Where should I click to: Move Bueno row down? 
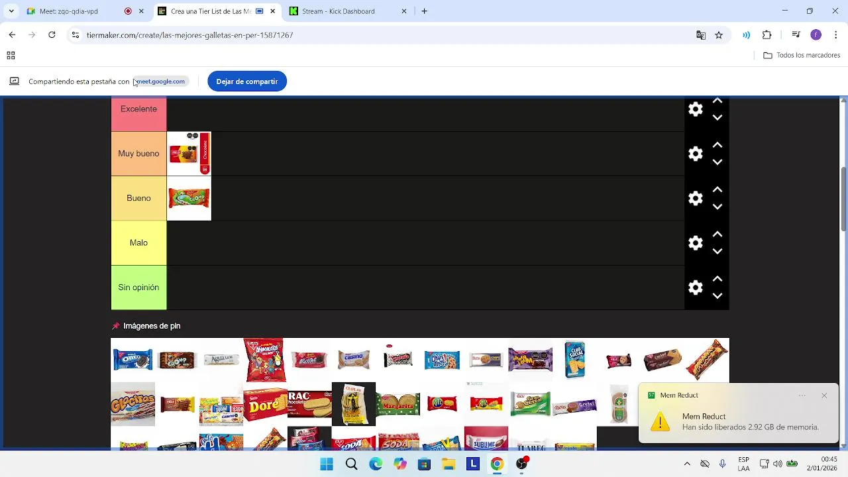click(717, 207)
